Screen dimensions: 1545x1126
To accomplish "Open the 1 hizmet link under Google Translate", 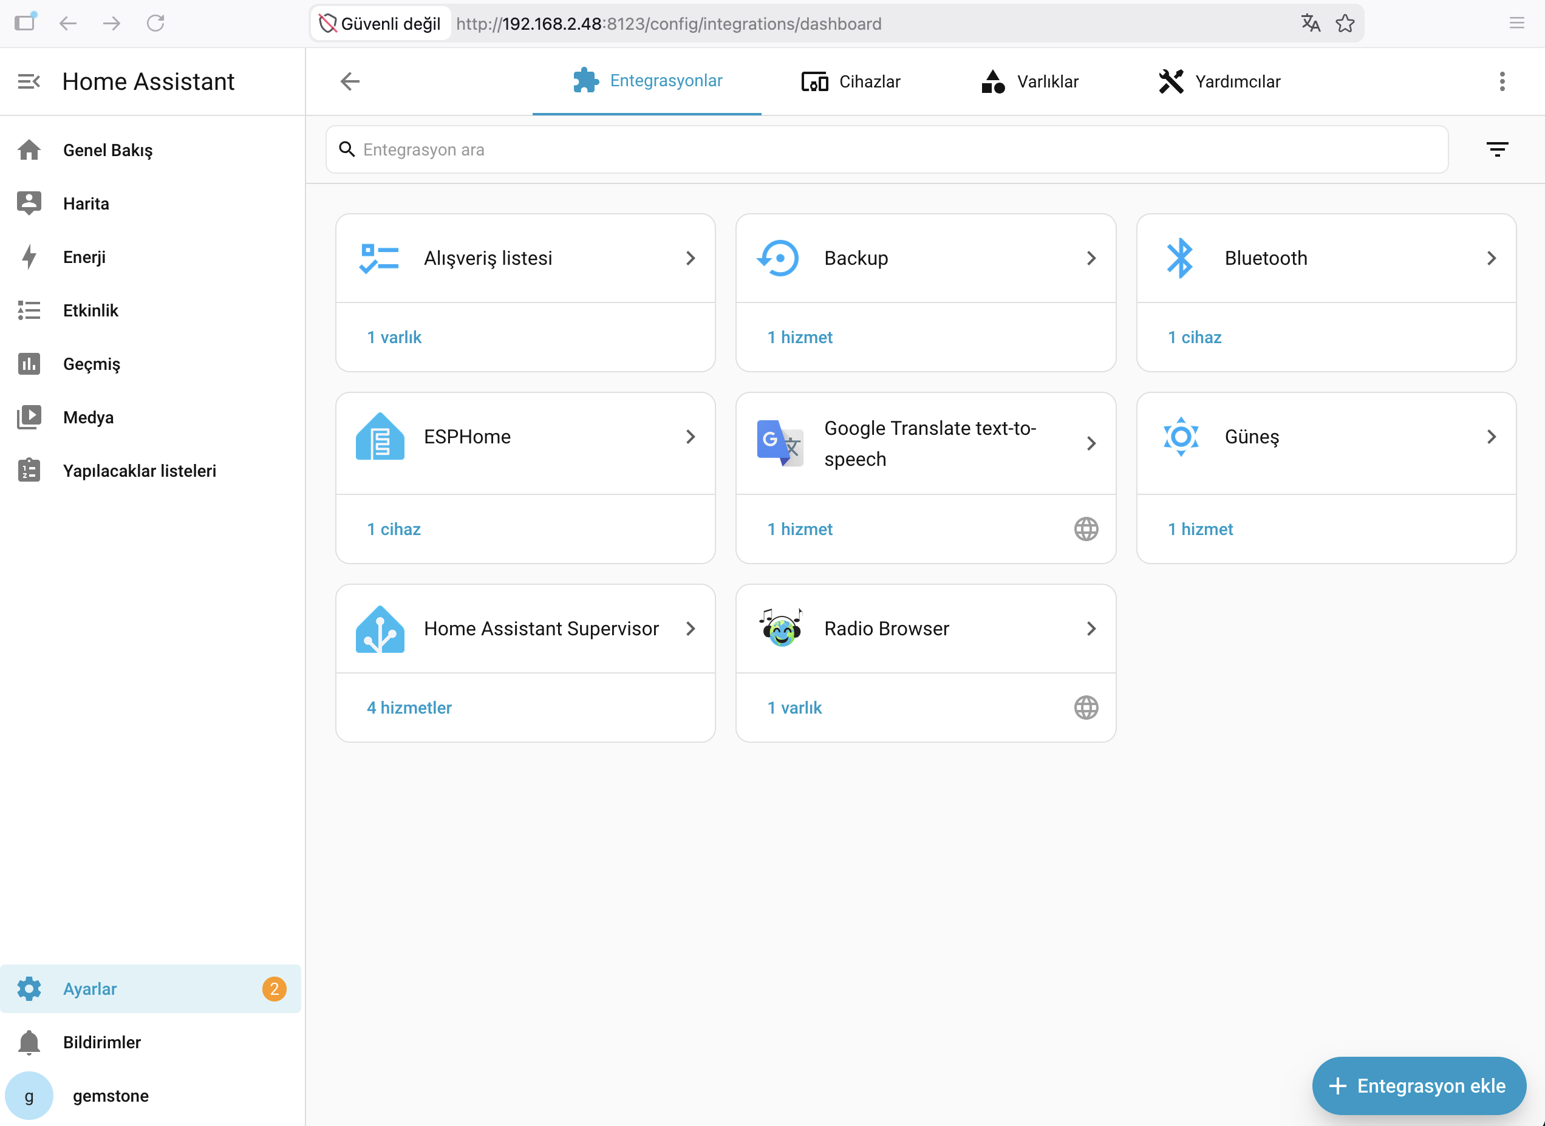I will [x=799, y=529].
